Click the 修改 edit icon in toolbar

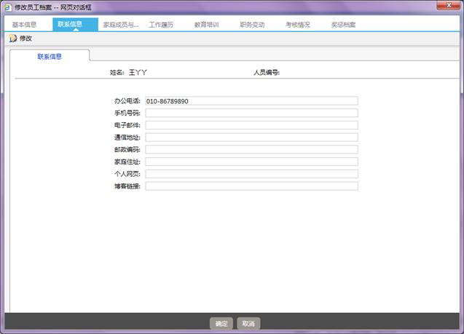12,38
